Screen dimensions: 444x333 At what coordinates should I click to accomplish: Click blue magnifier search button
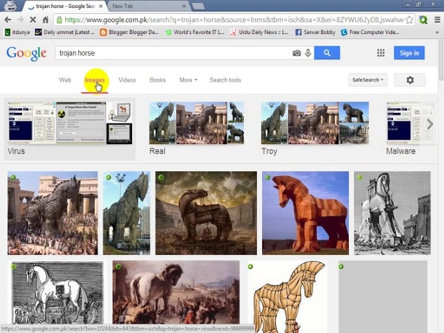[x=327, y=53]
